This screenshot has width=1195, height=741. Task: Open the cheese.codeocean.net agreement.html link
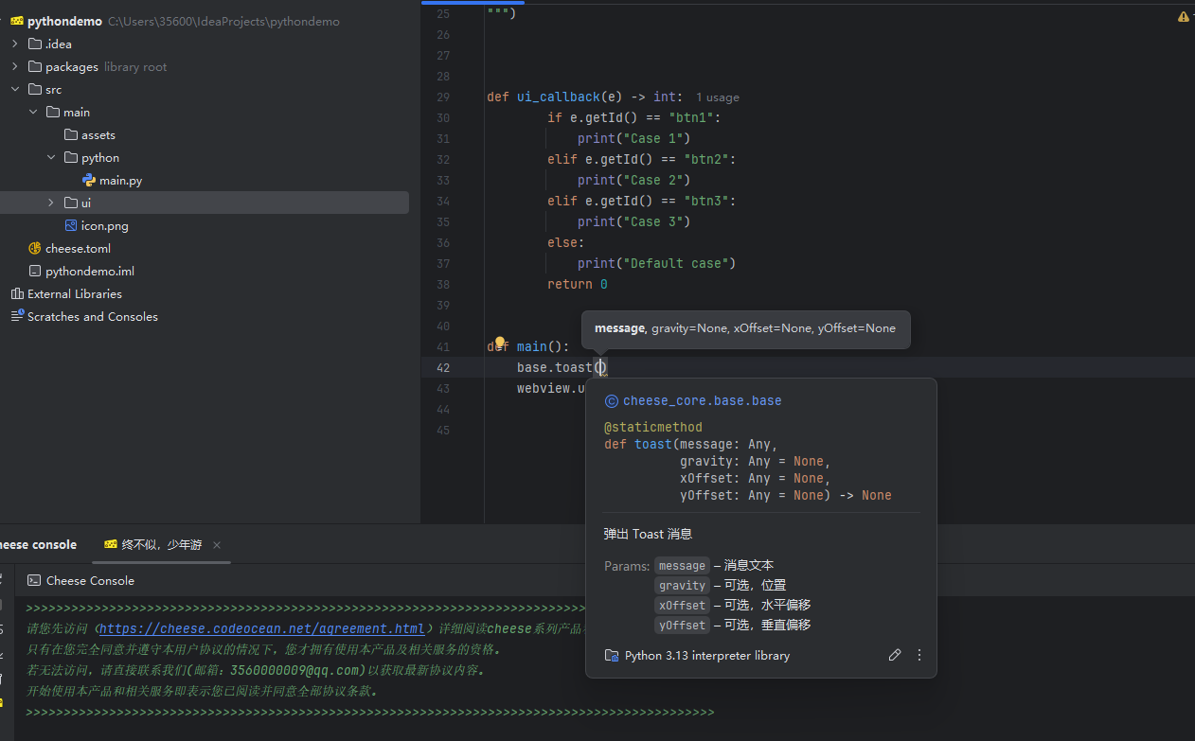[262, 628]
